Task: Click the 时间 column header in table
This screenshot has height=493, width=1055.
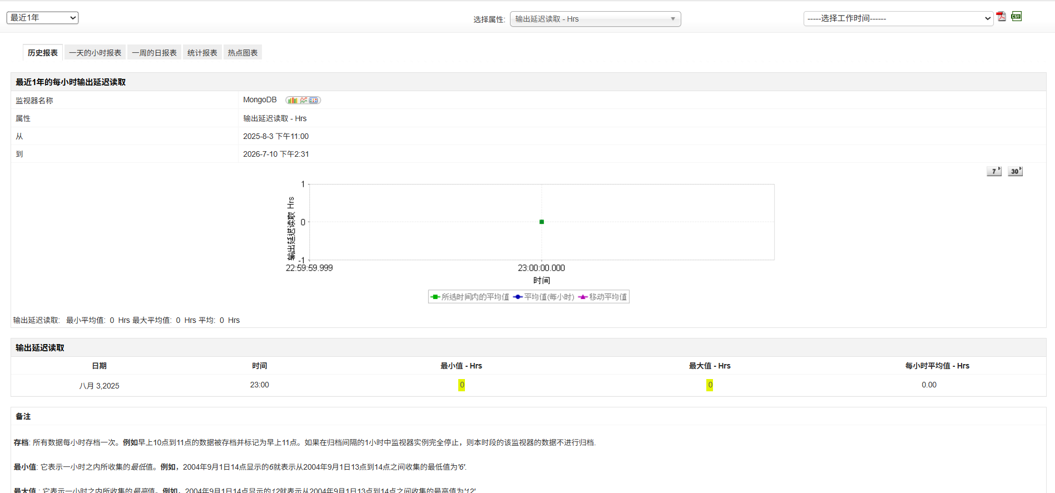Action: click(259, 366)
